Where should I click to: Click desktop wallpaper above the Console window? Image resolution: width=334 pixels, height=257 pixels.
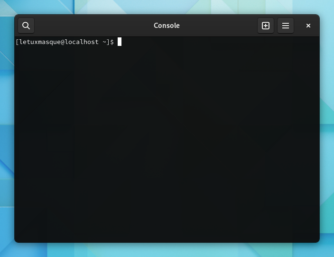(x=167, y=6)
